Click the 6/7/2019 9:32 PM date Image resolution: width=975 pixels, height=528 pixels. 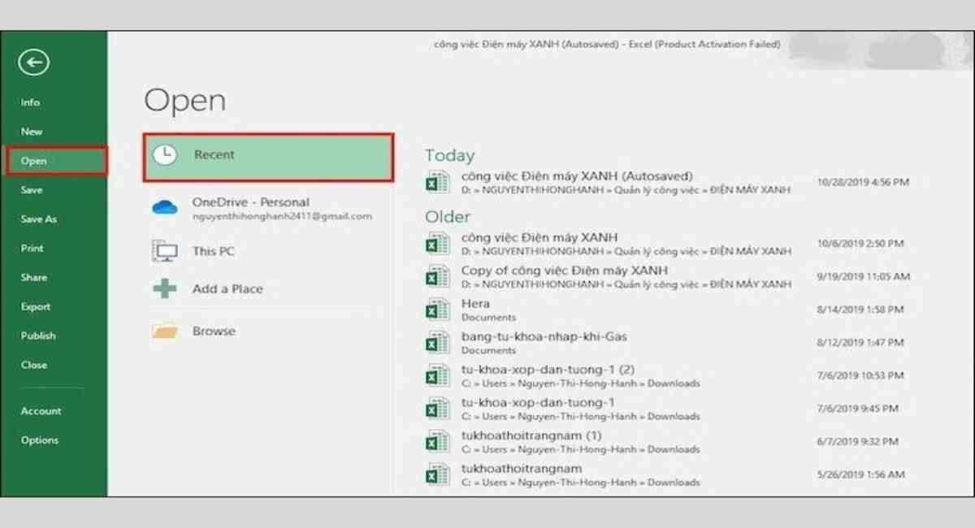[x=858, y=441]
